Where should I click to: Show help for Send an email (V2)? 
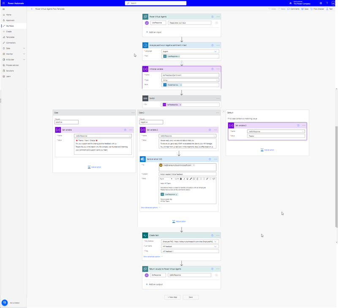(210, 159)
